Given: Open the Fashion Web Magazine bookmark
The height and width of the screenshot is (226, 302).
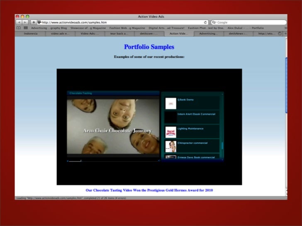Looking at the screenshot, I should pyautogui.click(x=127, y=28).
